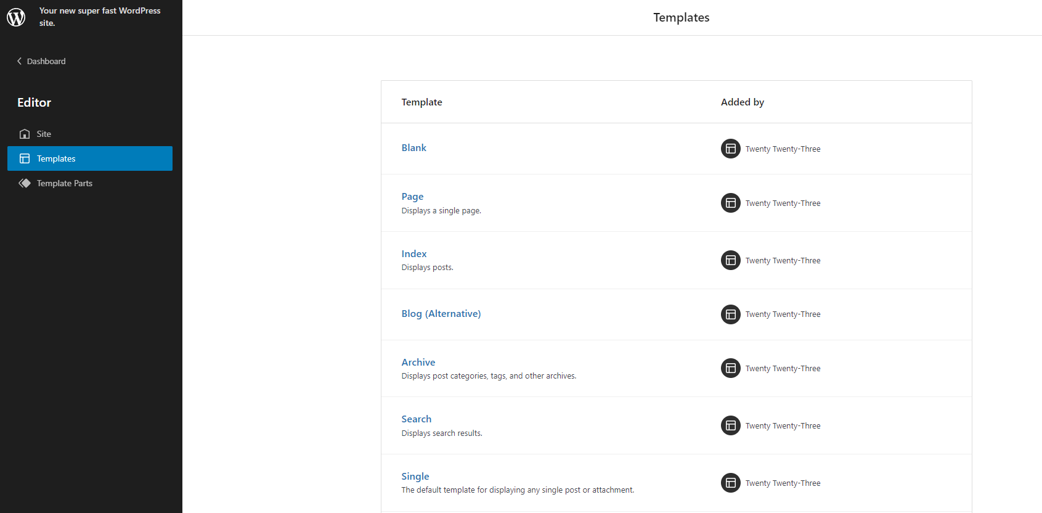Select the Site home icon in the Editor sidebar
The width and height of the screenshot is (1042, 513).
point(25,134)
